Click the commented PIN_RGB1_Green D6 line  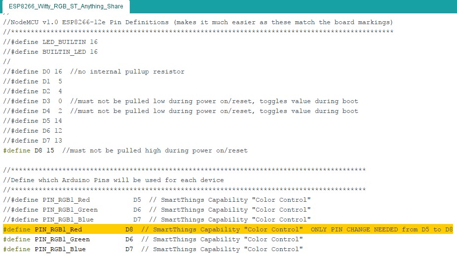coord(157,210)
